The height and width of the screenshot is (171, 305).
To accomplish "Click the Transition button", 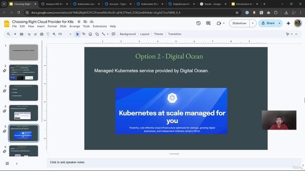I will [x=174, y=34].
